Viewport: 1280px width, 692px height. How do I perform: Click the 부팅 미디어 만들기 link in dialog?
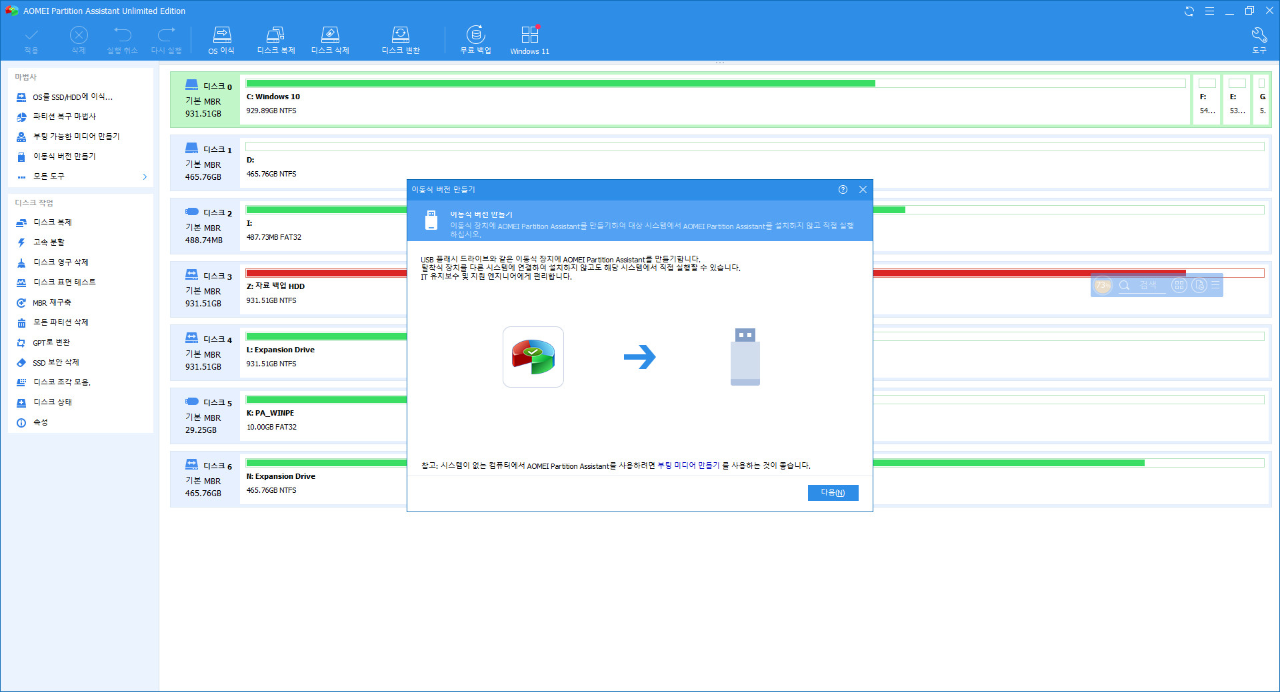(x=688, y=466)
